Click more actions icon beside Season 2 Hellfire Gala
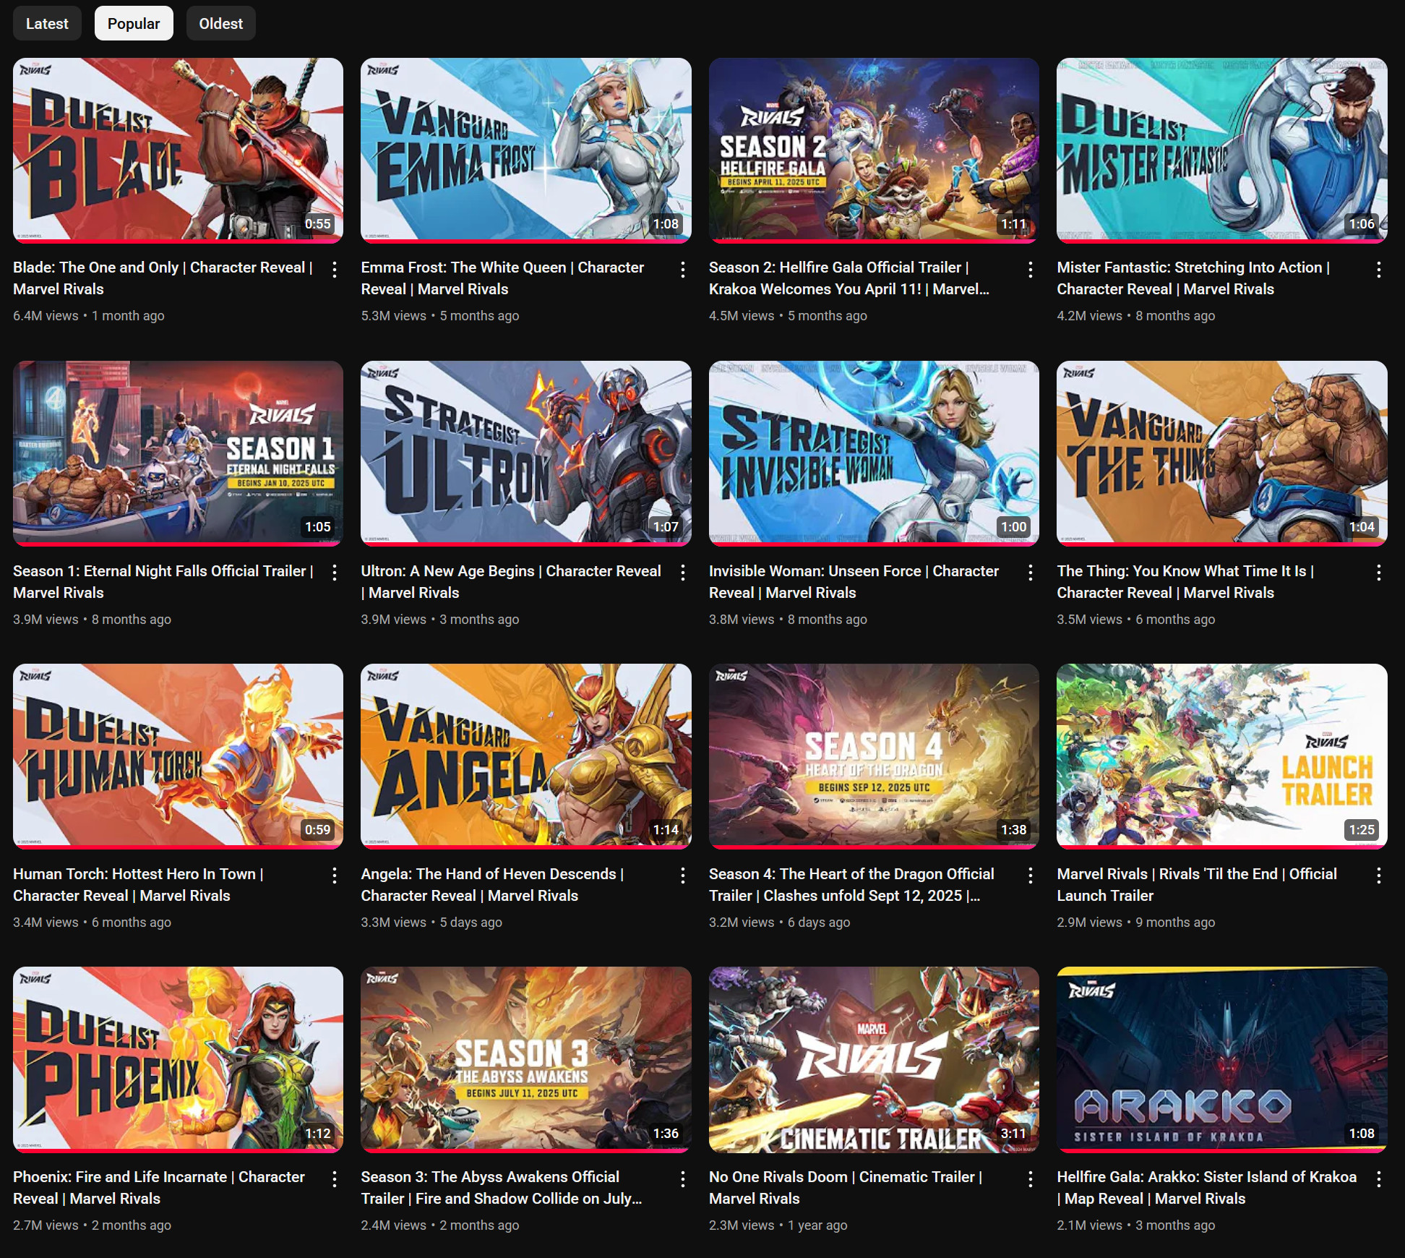The height and width of the screenshot is (1258, 1405). pyautogui.click(x=1030, y=270)
